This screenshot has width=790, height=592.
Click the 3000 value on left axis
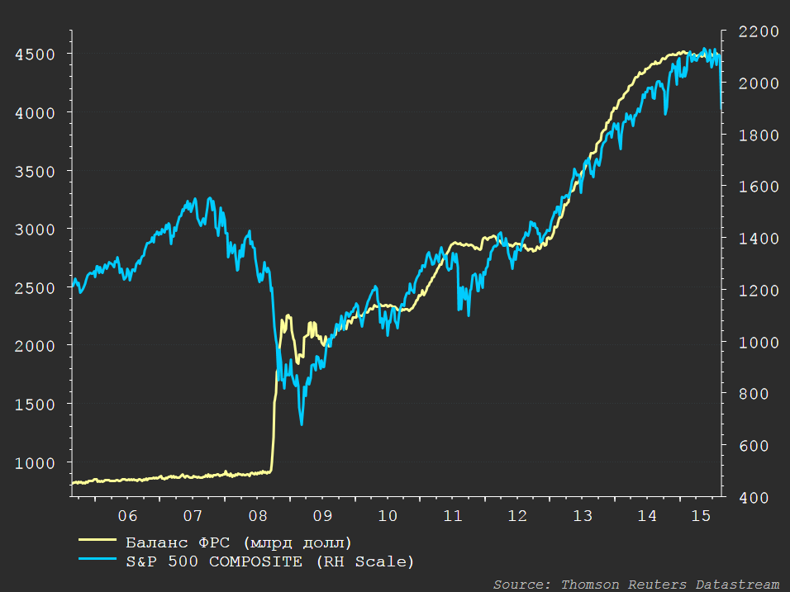coord(35,230)
